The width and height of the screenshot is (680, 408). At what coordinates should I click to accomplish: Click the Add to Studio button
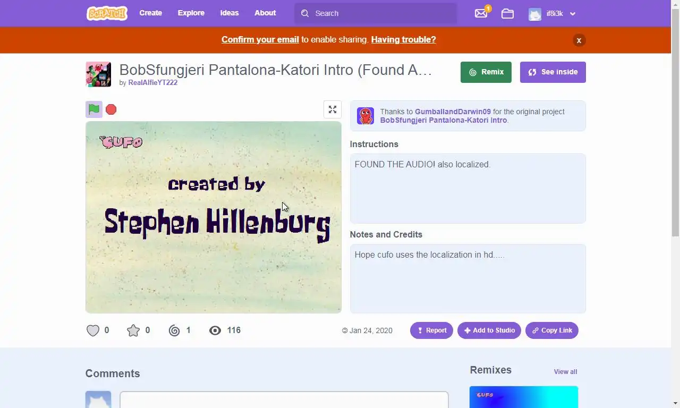pos(489,330)
